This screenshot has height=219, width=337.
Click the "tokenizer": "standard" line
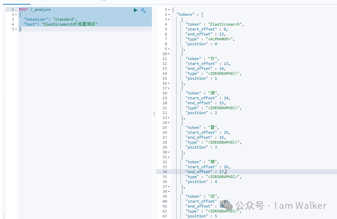click(50, 19)
